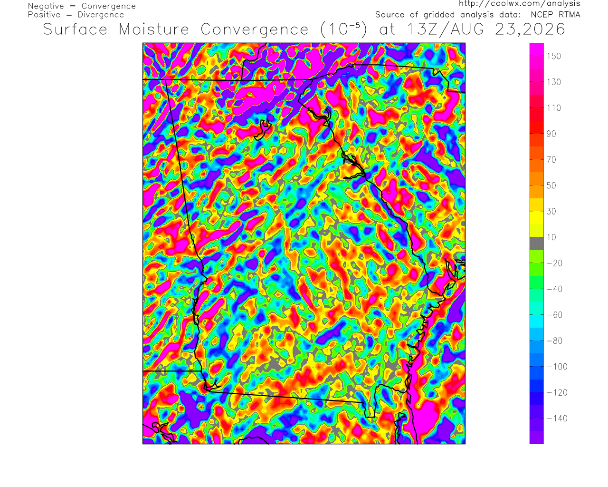Click the magenta 150 color band in legend
The width and height of the screenshot is (608, 487).
point(537,56)
